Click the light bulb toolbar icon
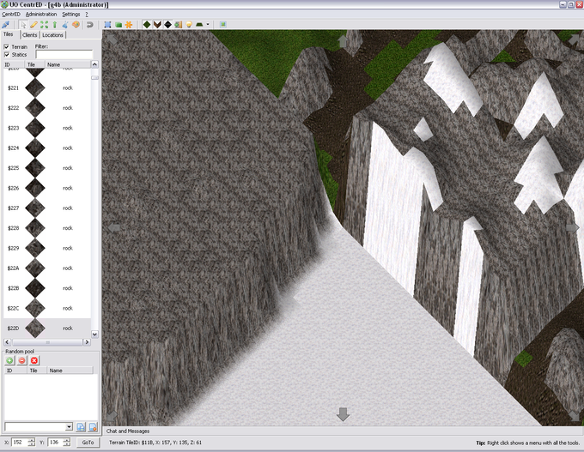Screen dimensions: 584x452 pyautogui.click(x=188, y=25)
